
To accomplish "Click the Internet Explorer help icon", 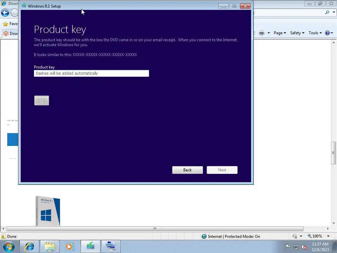I will [327, 33].
